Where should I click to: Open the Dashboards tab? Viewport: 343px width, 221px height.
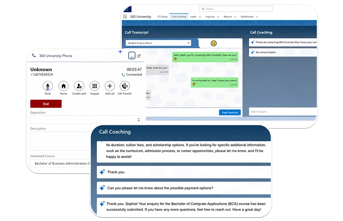[247, 17]
